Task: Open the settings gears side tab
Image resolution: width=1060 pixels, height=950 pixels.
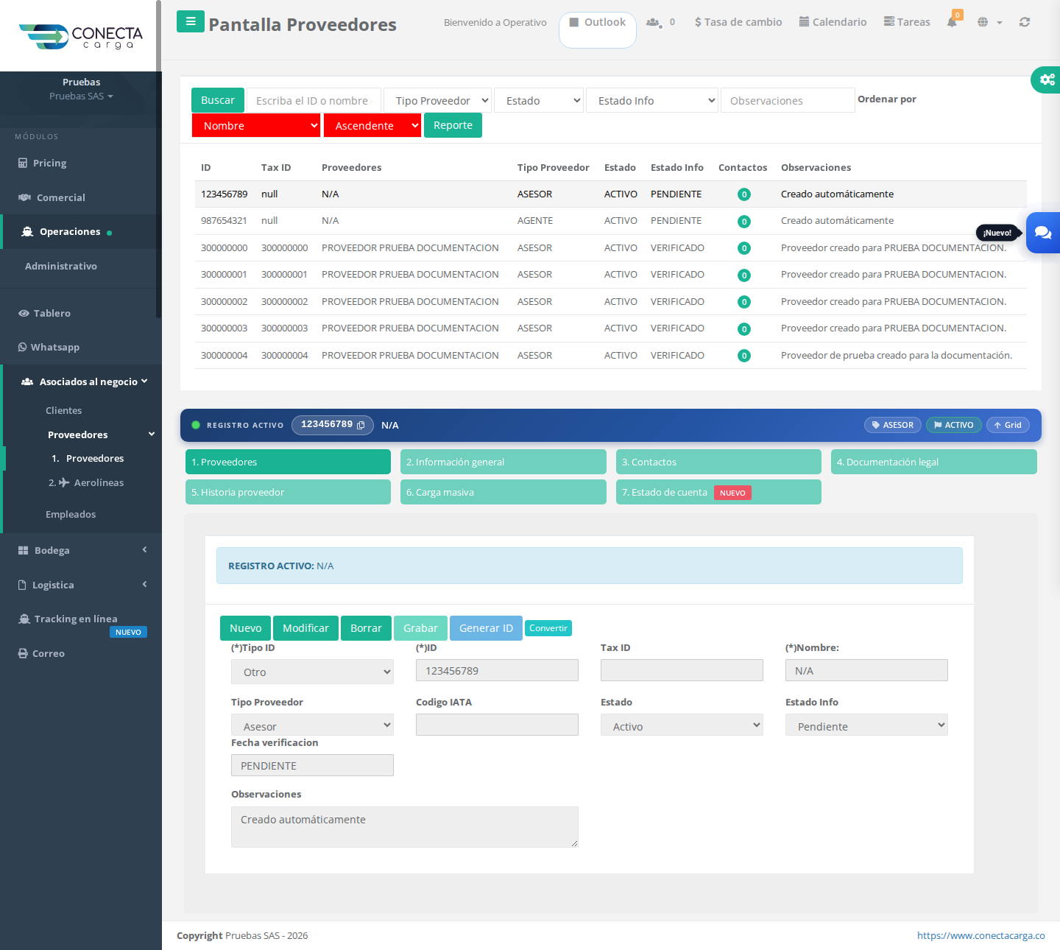Action: (x=1046, y=80)
